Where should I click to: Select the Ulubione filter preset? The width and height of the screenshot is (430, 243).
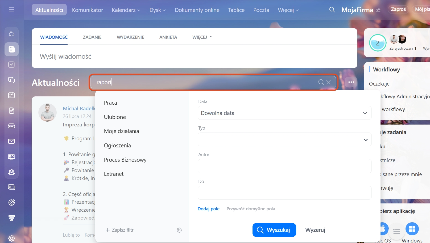point(115,117)
